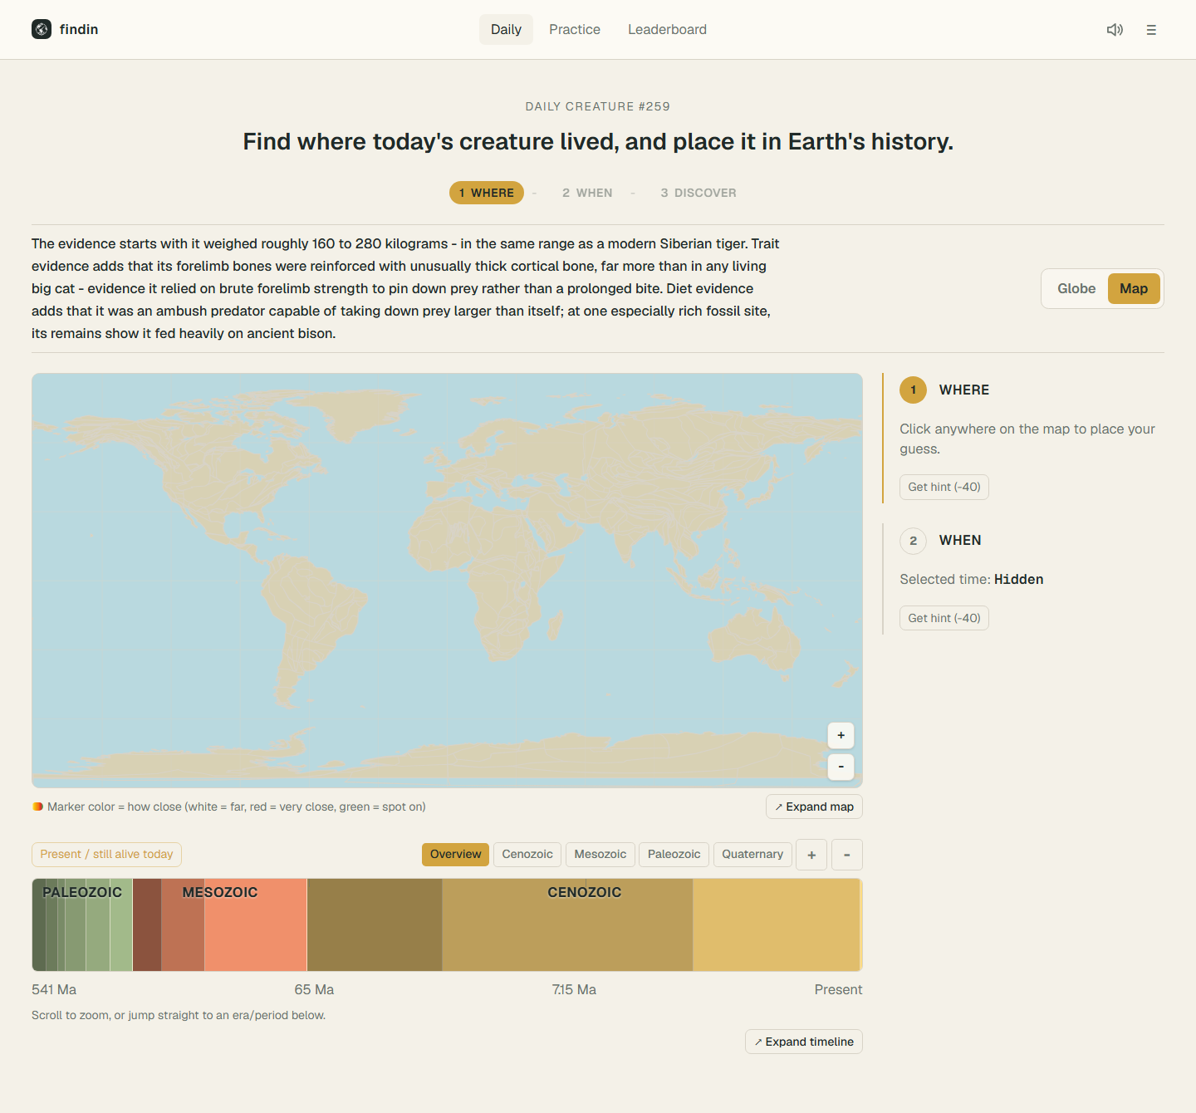
Task: Click the findin brand name
Action: pos(79,30)
